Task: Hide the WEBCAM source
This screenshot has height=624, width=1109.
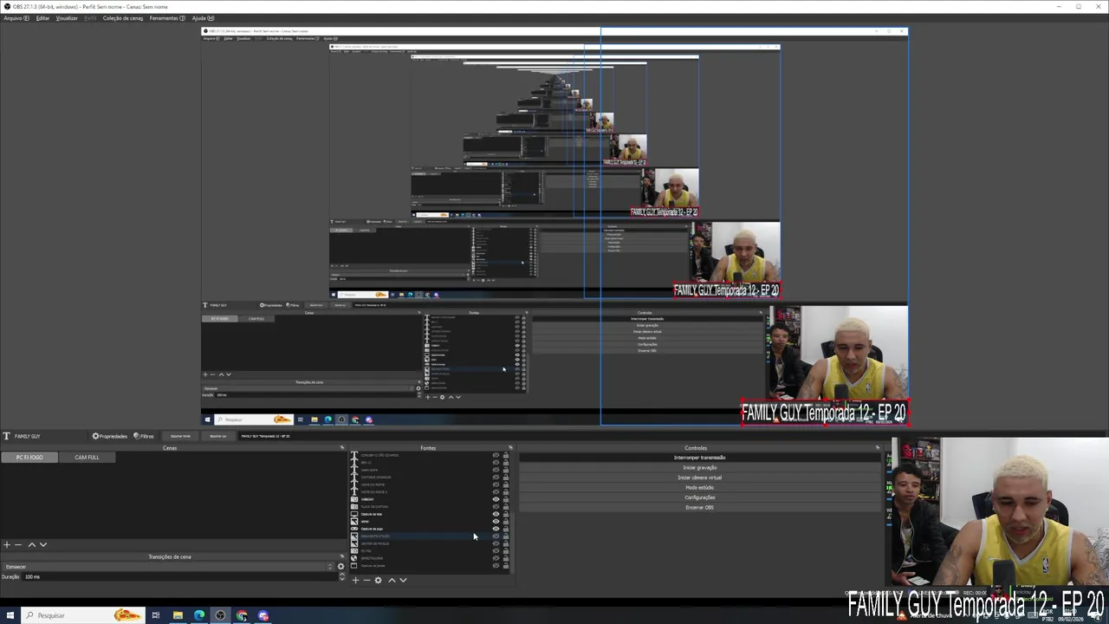Action: tap(496, 499)
